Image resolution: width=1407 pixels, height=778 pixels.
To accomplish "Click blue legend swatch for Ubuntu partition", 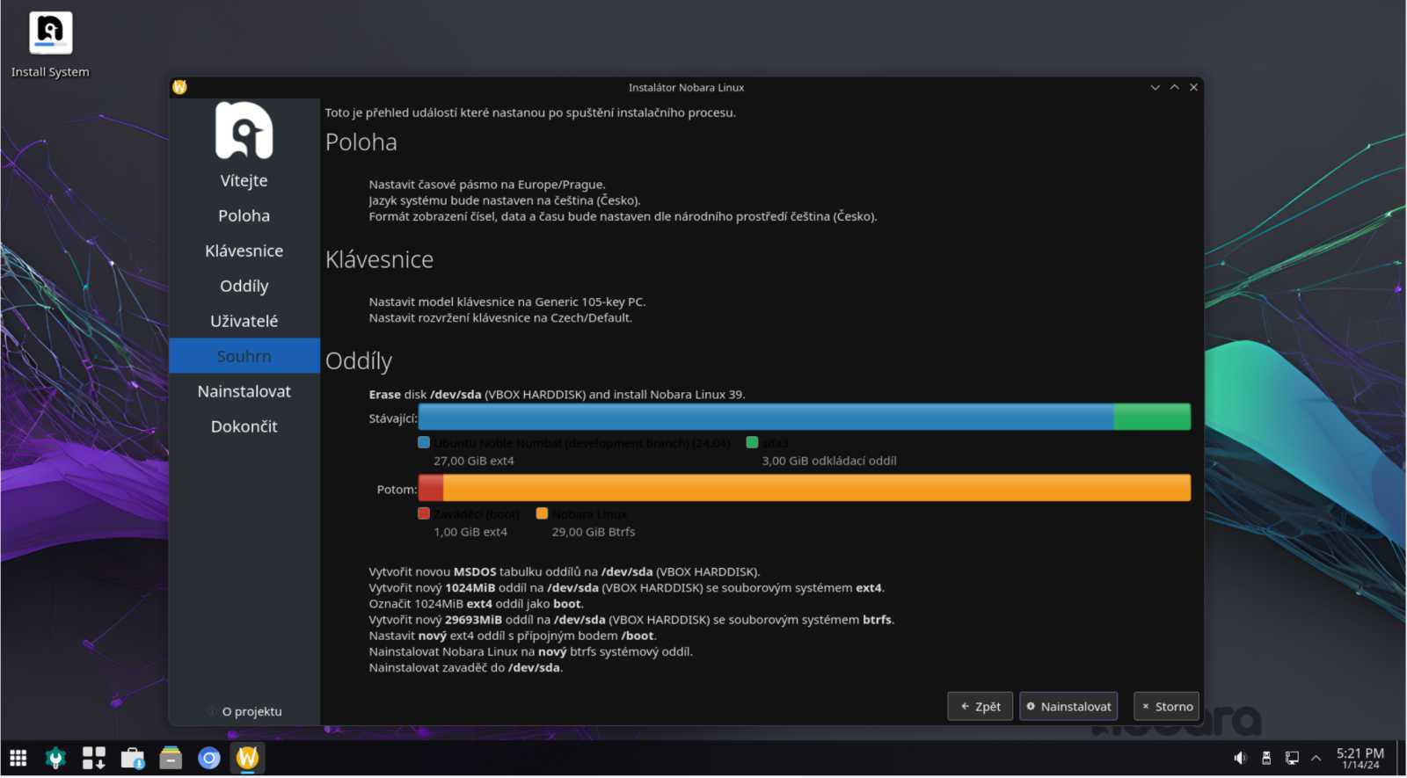I will coord(424,442).
